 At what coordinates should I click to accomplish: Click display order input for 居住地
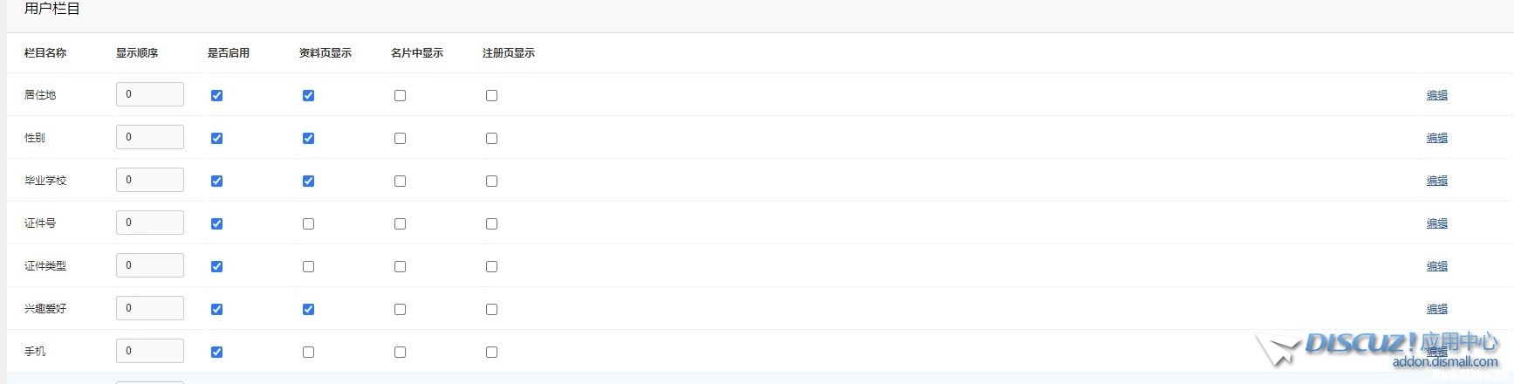tap(150, 94)
